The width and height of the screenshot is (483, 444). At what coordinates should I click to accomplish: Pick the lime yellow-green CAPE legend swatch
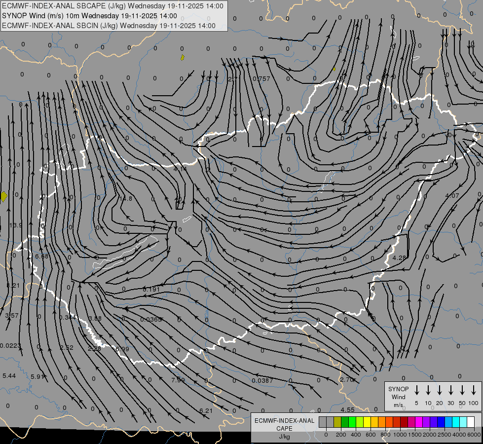pyautogui.click(x=360, y=422)
